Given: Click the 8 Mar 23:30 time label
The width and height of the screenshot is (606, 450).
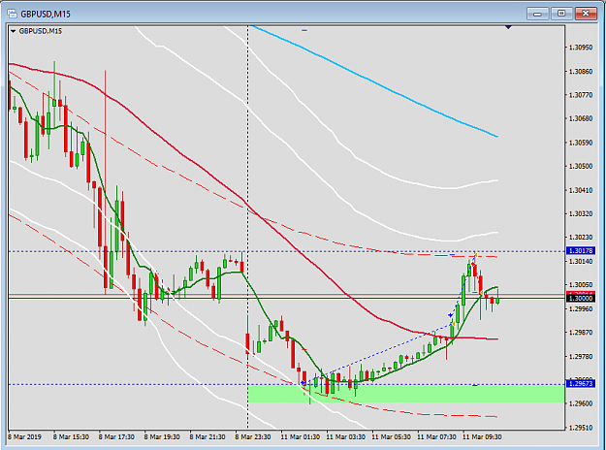Looking at the screenshot, I should pyautogui.click(x=253, y=436).
